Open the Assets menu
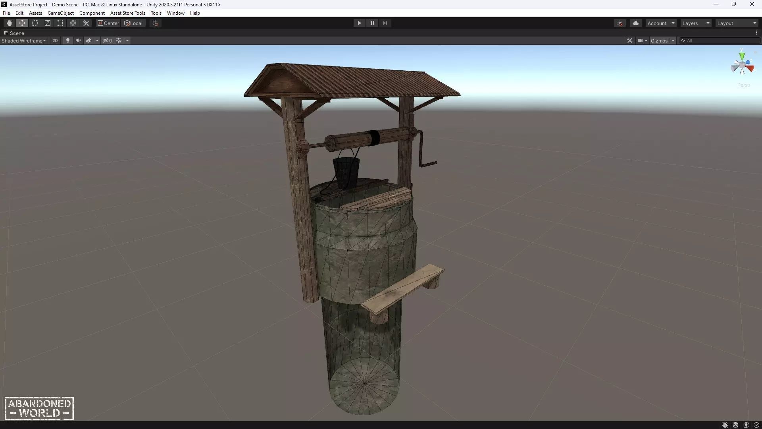The width and height of the screenshot is (762, 429). click(35, 13)
